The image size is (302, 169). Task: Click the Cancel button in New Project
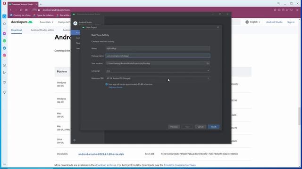[x=200, y=127]
